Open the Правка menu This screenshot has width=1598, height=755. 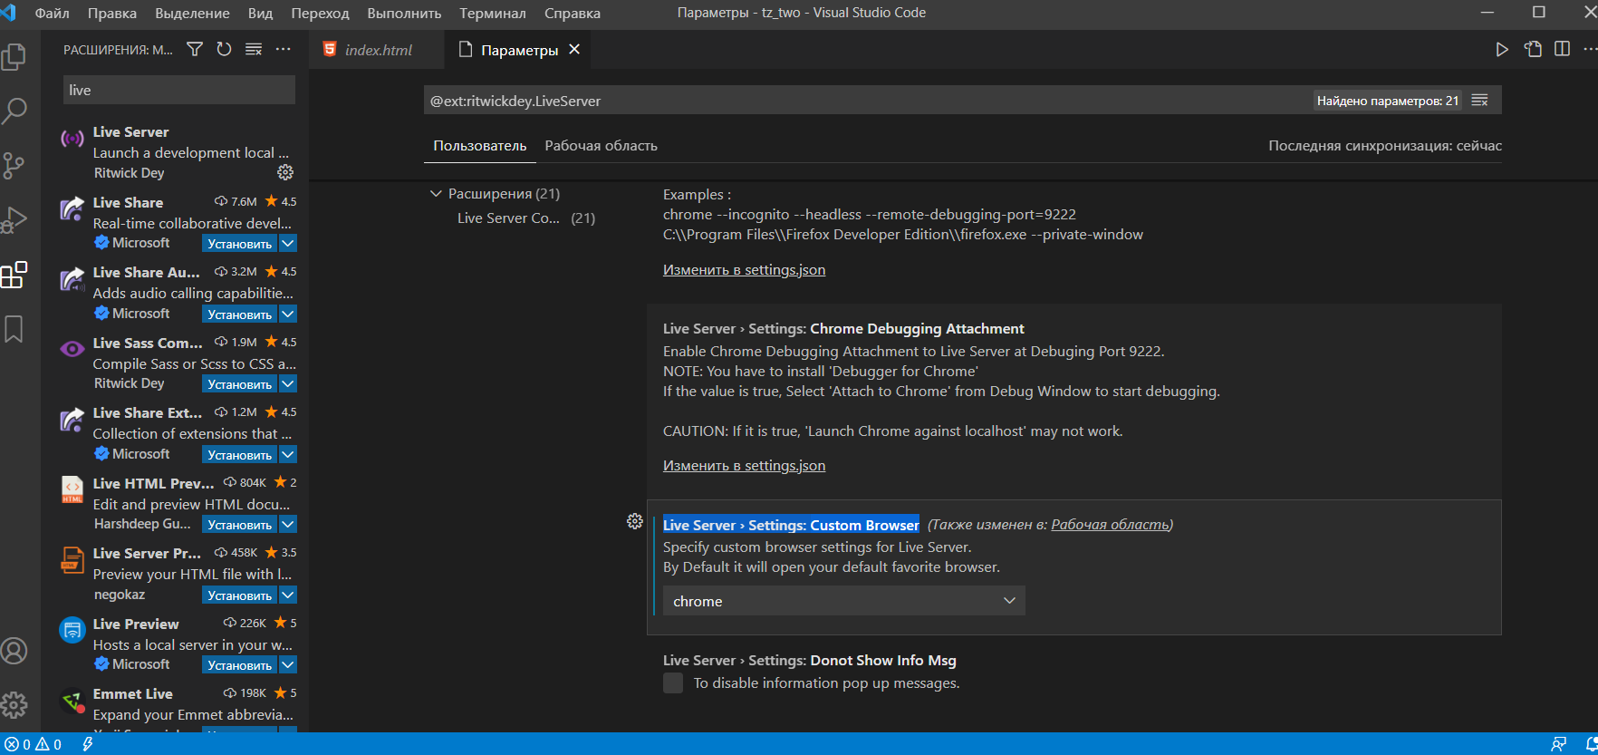click(x=112, y=13)
